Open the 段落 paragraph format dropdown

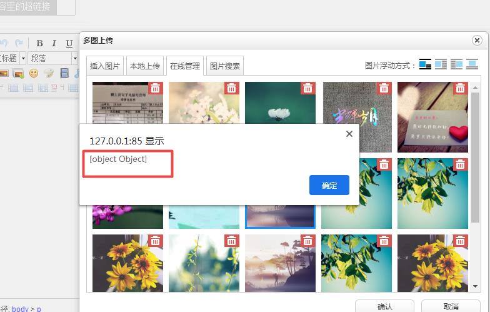click(52, 58)
